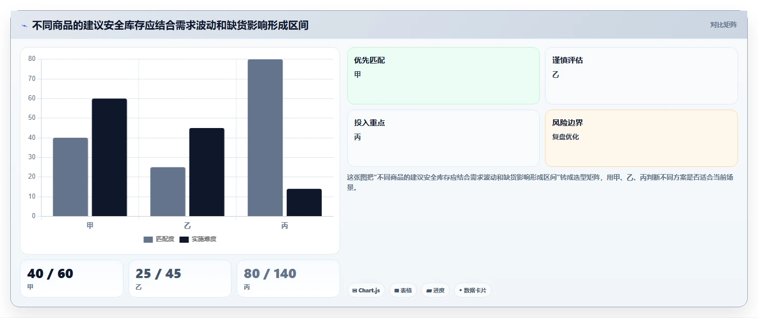Open the 优先匹配 card
Image resolution: width=758 pixels, height=318 pixels.
pyautogui.click(x=444, y=76)
